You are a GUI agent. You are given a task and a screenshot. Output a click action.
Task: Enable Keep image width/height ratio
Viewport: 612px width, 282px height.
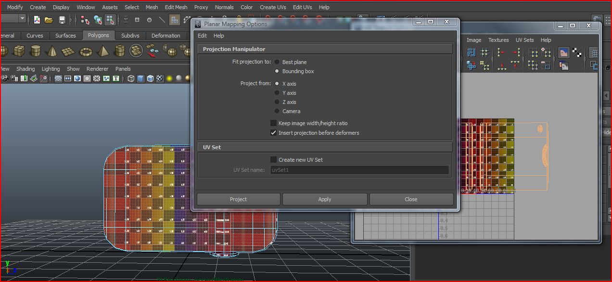click(273, 123)
